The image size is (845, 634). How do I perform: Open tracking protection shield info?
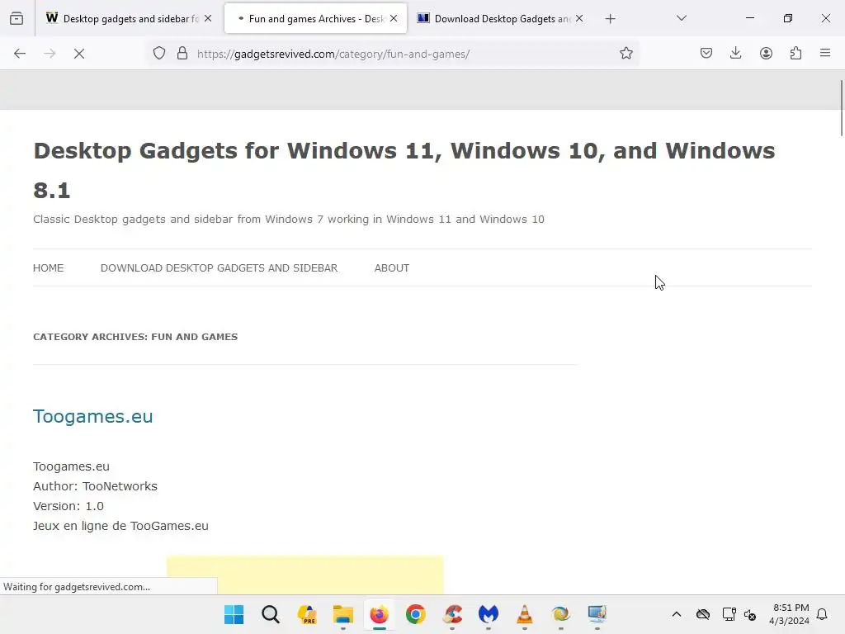159,54
